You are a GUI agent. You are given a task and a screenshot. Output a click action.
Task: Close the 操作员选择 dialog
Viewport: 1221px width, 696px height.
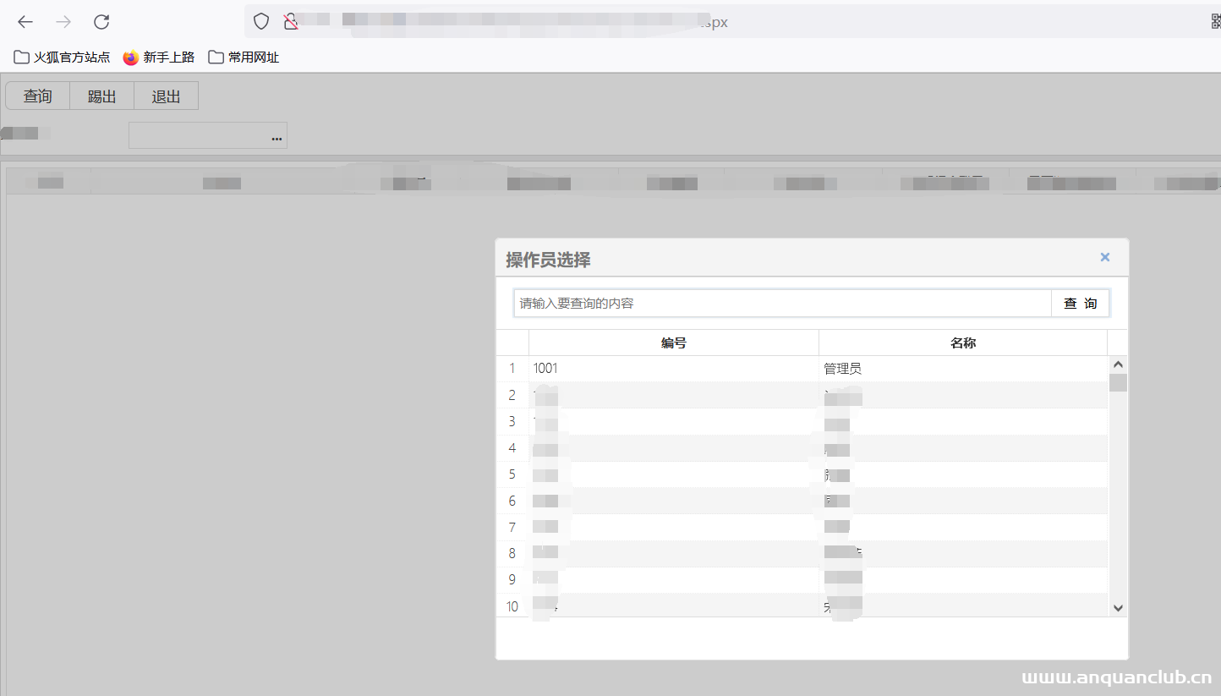tap(1104, 257)
